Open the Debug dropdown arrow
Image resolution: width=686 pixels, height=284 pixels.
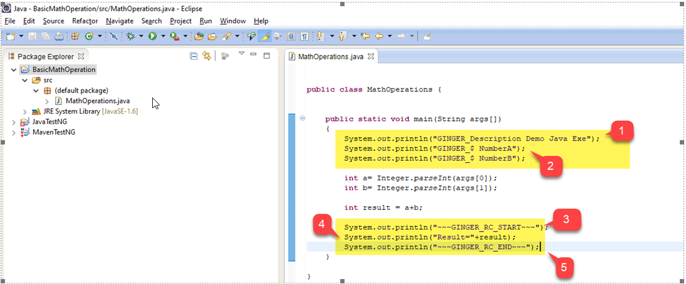(141, 36)
